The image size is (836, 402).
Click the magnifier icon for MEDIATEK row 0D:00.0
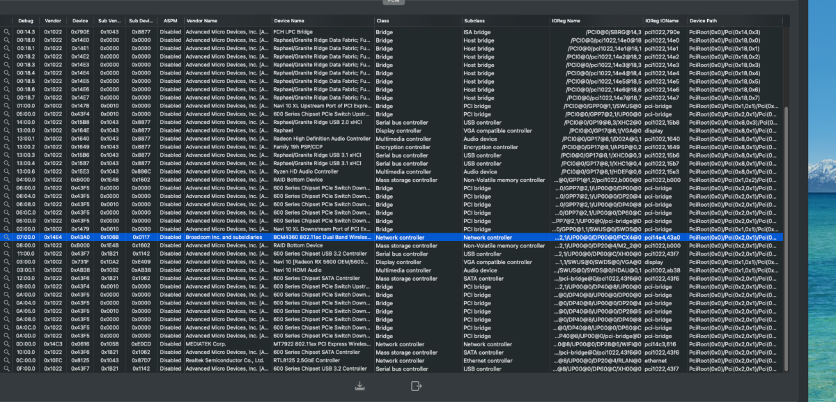coord(7,344)
